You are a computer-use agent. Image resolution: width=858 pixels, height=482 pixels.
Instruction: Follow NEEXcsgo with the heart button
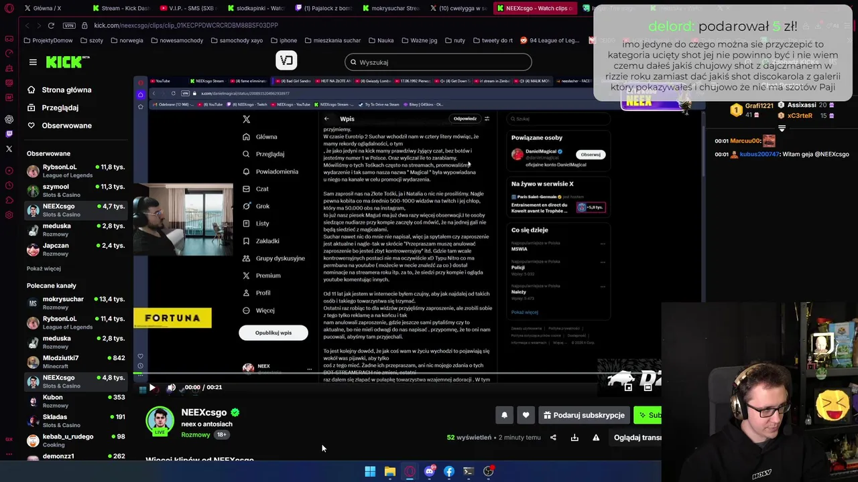(526, 415)
